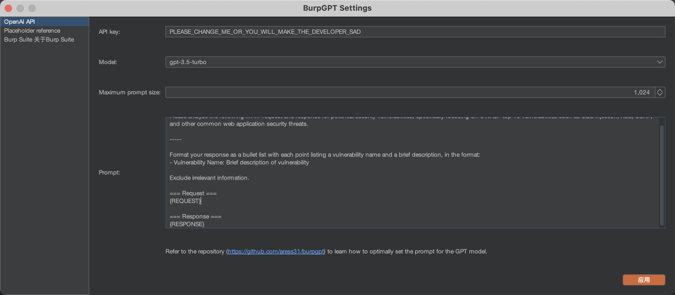The height and width of the screenshot is (295, 675).
Task: Increase maximum prompt size with up arrow
Action: [660, 90]
